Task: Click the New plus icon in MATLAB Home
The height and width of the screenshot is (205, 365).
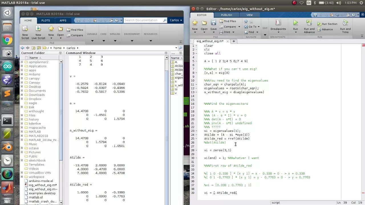Action: pyautogui.click(x=51, y=28)
